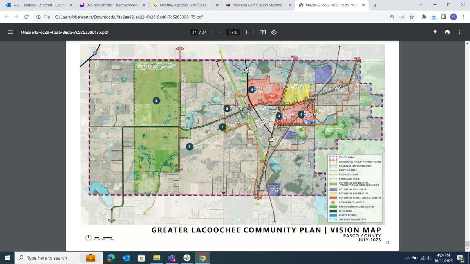Zoom in the PDF with the plus button
The width and height of the screenshot is (470, 264).
tap(246, 32)
